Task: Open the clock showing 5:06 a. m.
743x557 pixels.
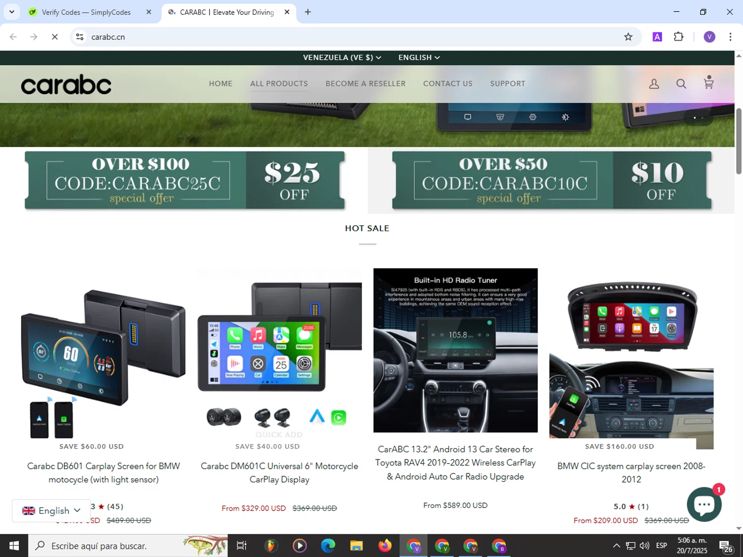Action: tap(692, 546)
